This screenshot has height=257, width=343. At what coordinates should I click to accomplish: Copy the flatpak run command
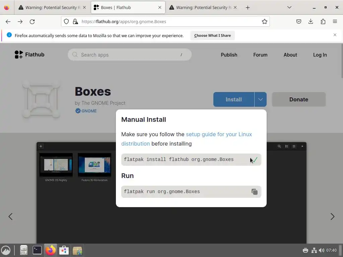click(x=255, y=192)
